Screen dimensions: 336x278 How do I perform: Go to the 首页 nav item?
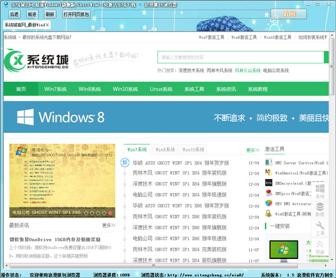click(x=21, y=89)
